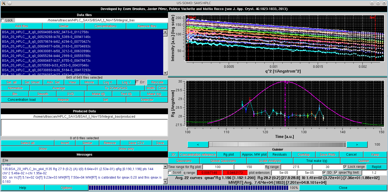Toggle the SD checkbox
This screenshot has height=192, width=388.
pyautogui.click(x=324, y=172)
